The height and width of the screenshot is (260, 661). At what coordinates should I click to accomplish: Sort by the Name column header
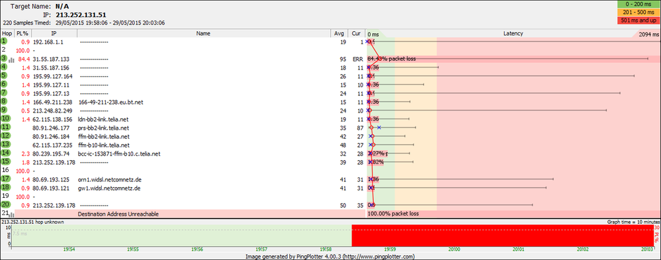203,33
